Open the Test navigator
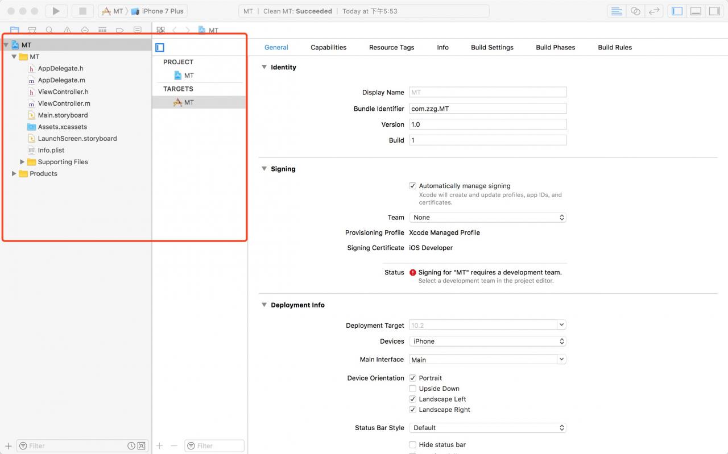This screenshot has width=728, height=454. [85, 30]
